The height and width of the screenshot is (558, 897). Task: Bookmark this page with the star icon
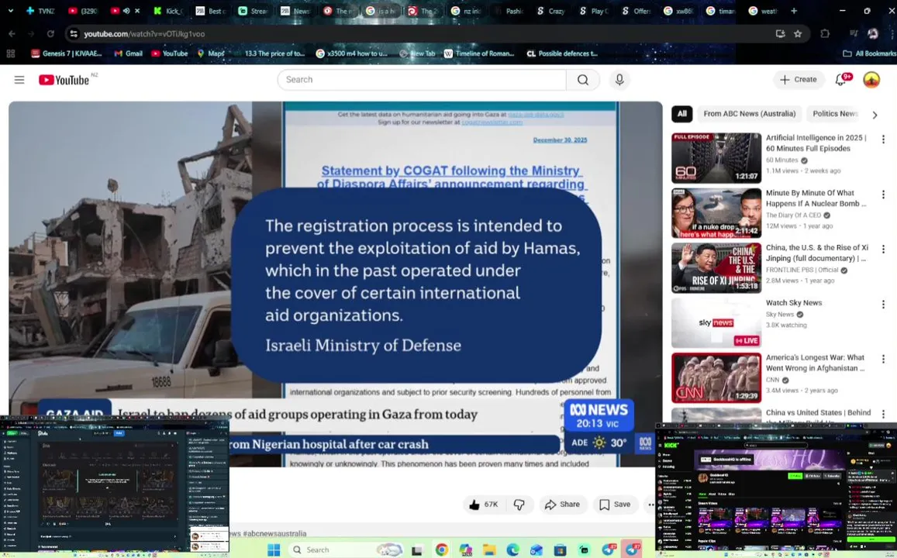pos(798,34)
